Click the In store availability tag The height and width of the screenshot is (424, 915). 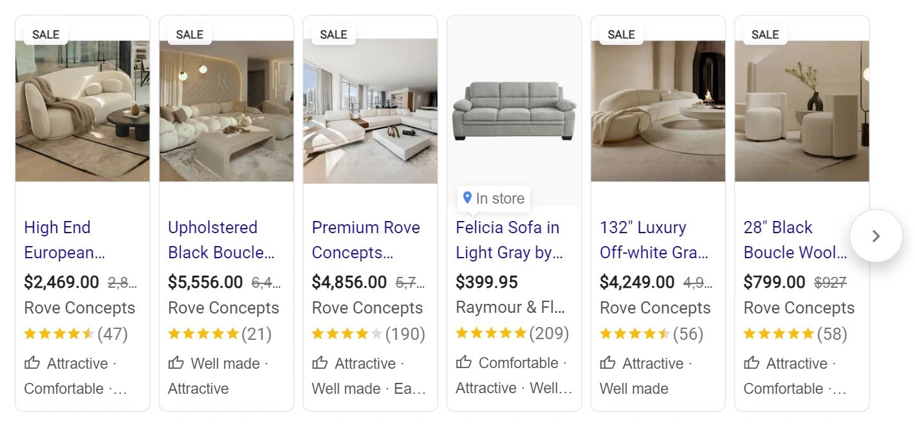494,198
